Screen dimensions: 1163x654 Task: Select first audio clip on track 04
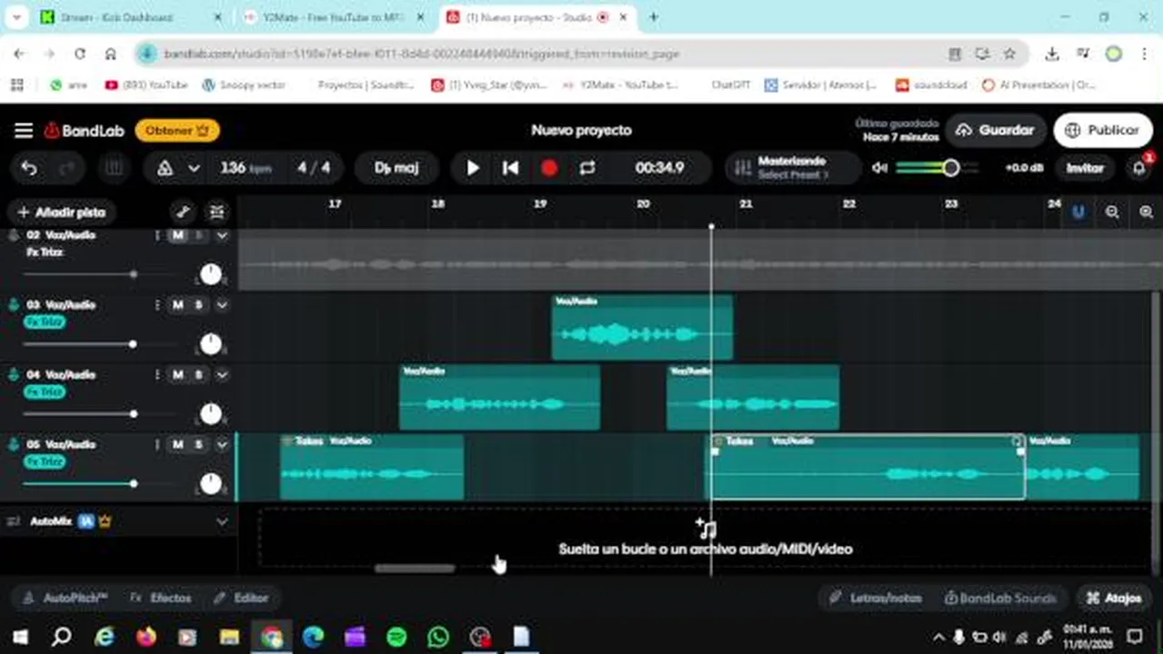(499, 398)
